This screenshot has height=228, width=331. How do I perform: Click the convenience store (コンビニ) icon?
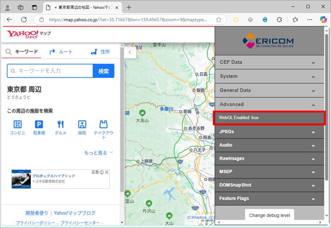(18, 124)
